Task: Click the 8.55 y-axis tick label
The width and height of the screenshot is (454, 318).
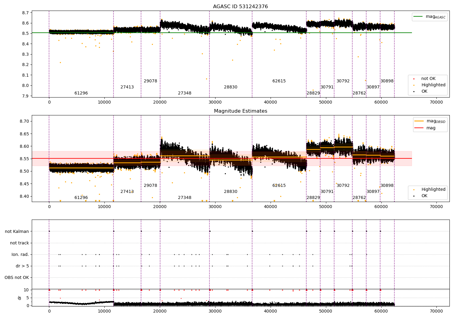Action: click(x=24, y=159)
